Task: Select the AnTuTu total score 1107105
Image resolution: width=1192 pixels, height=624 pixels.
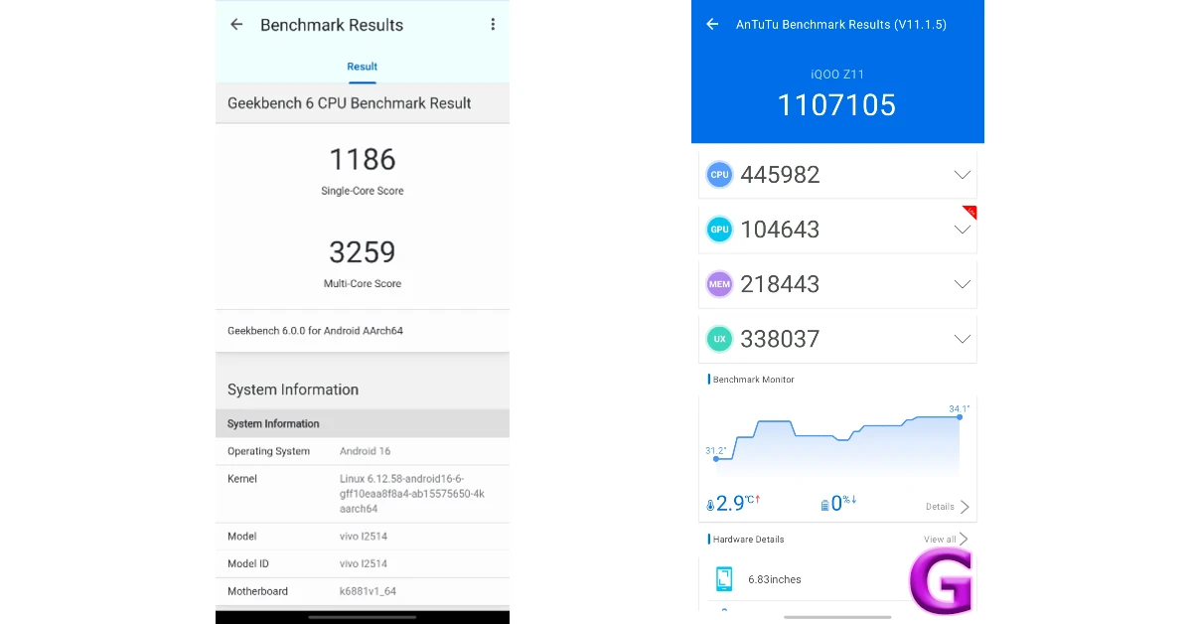Action: point(836,105)
